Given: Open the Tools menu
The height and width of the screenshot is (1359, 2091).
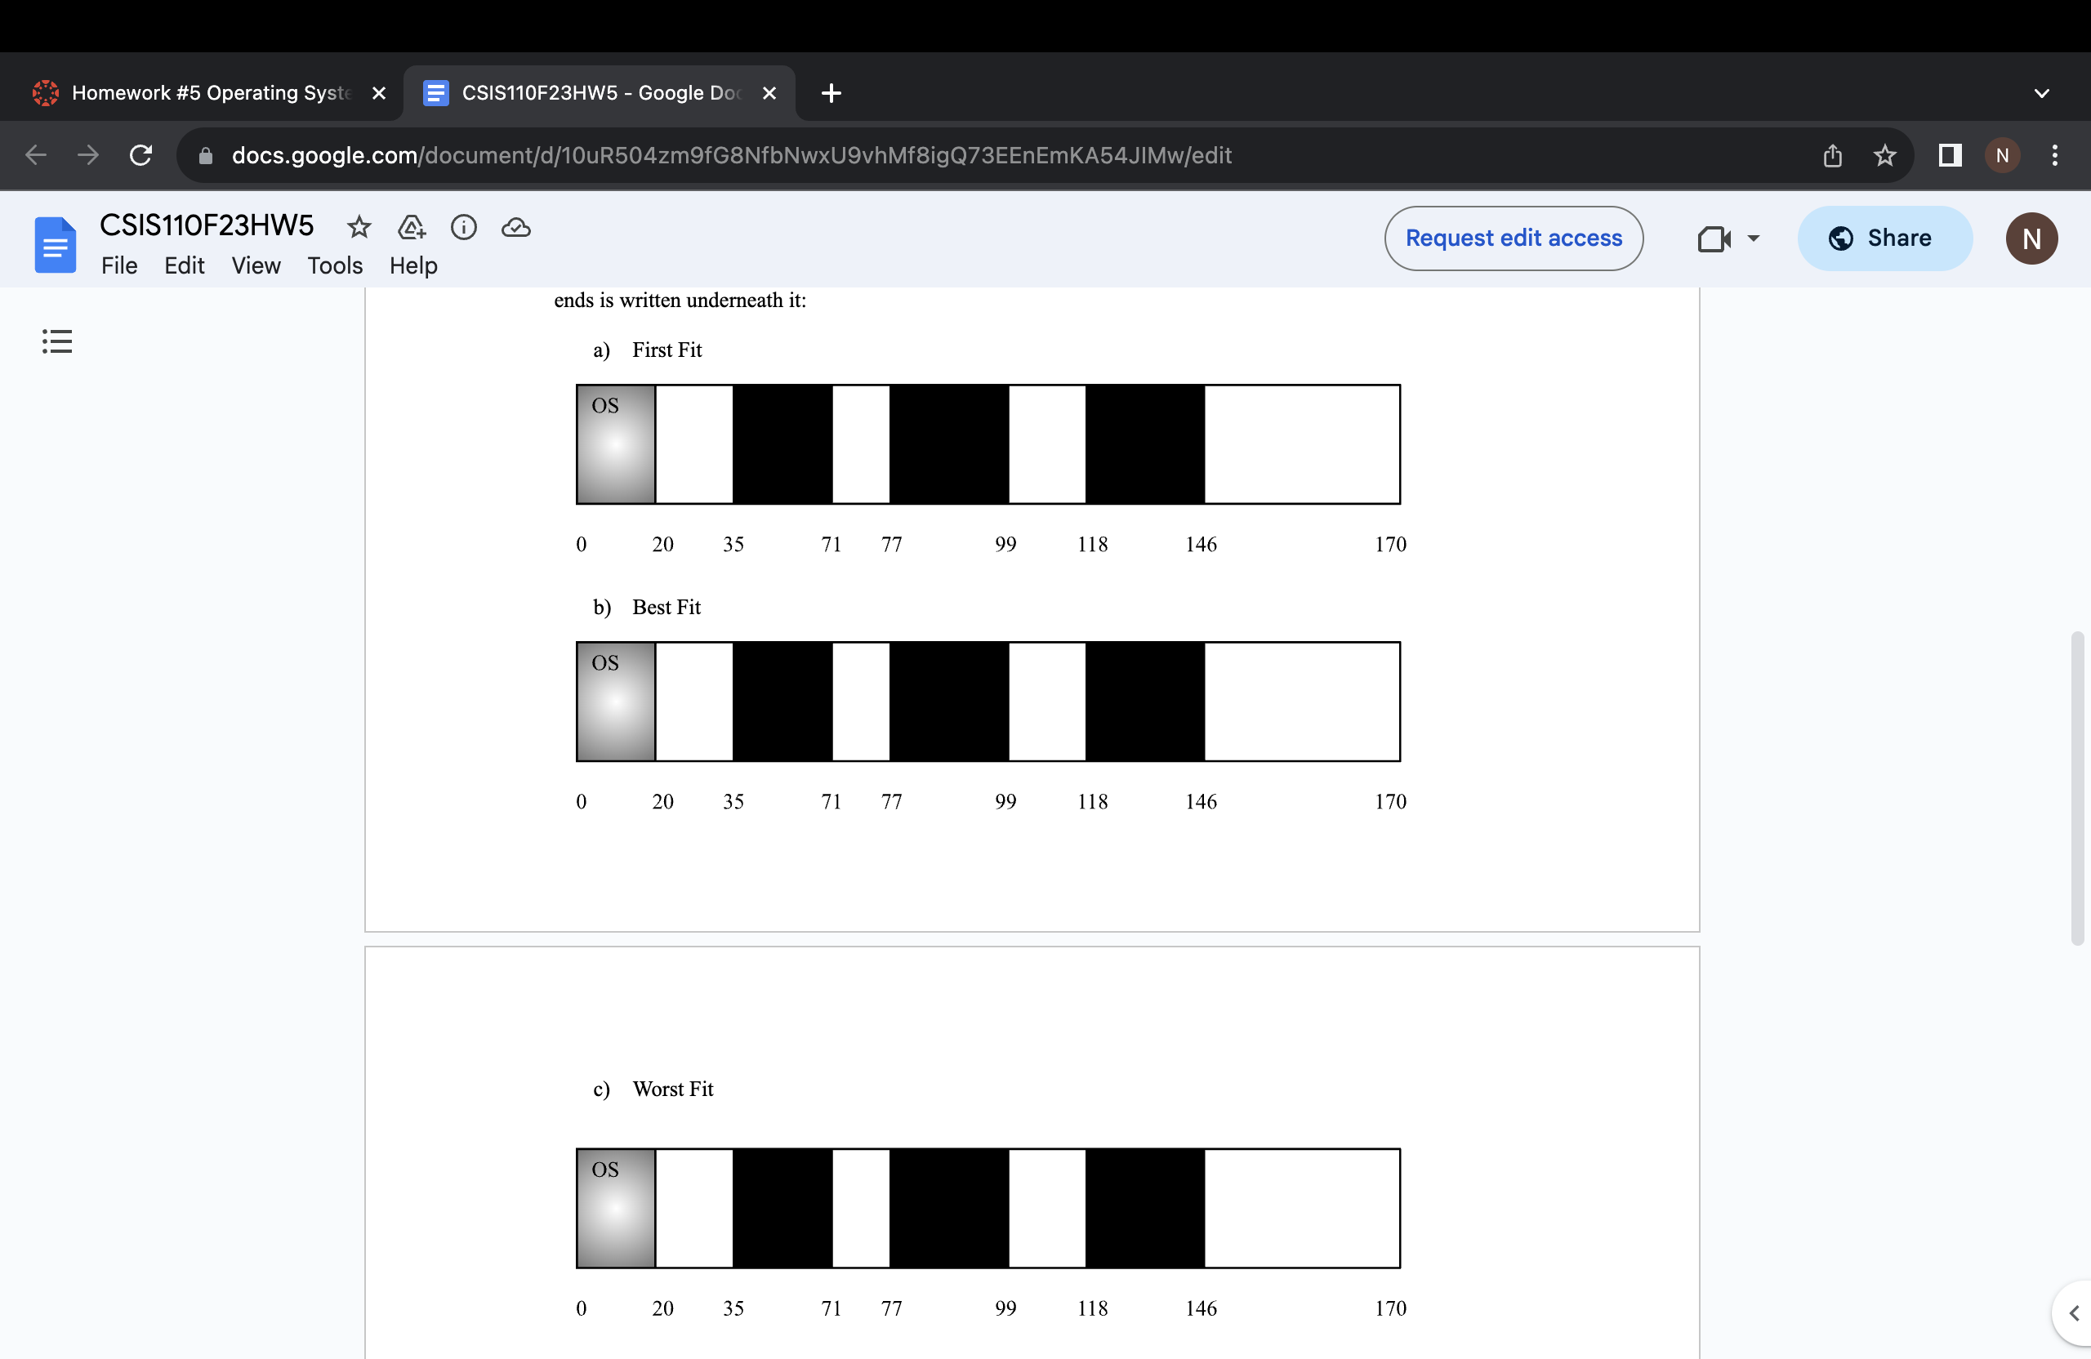Looking at the screenshot, I should point(334,265).
